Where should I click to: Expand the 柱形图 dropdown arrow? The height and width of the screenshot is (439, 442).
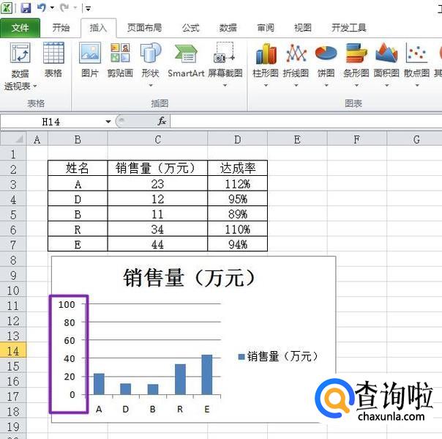266,85
